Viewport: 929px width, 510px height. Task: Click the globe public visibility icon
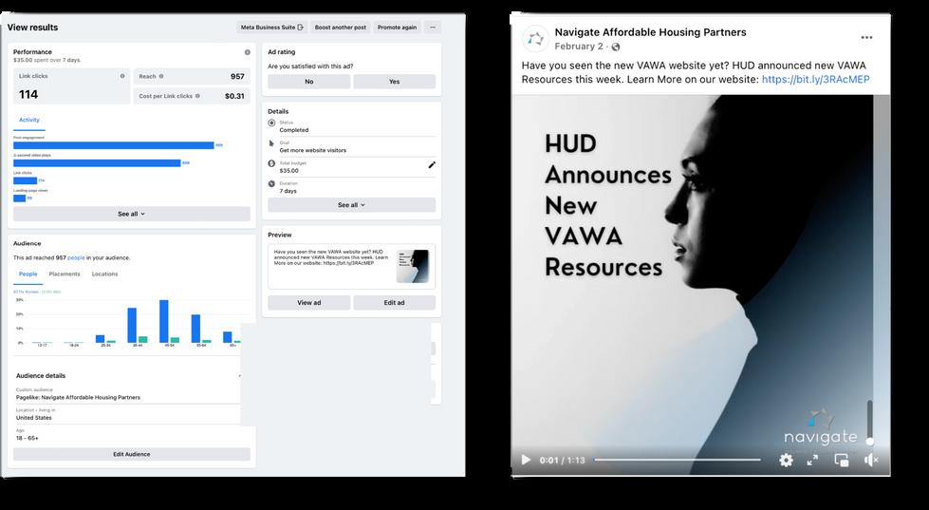[x=616, y=47]
